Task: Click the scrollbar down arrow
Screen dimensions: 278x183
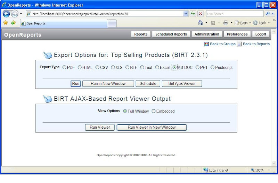Action: [274, 163]
